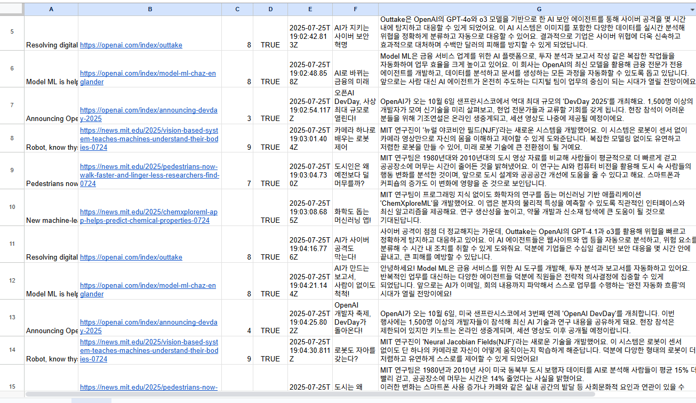Click timestamp 2025-07-25T19:04:30.811Z cell
Viewport: 696px width, 403px height.
(310, 351)
